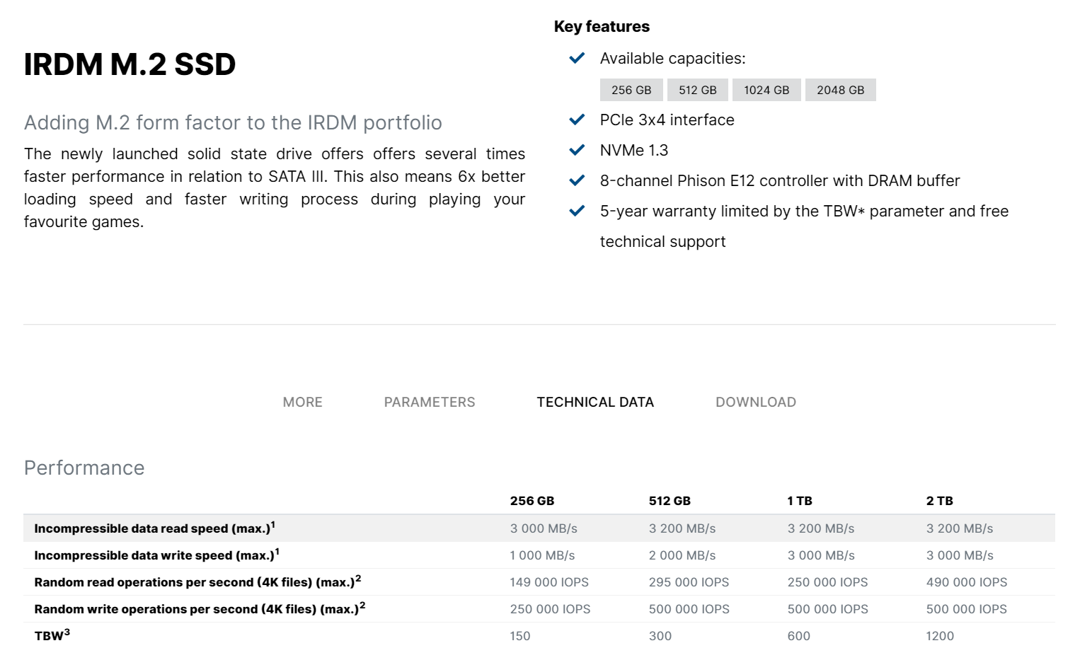Choose the 512 GB capacity chip

coord(698,90)
